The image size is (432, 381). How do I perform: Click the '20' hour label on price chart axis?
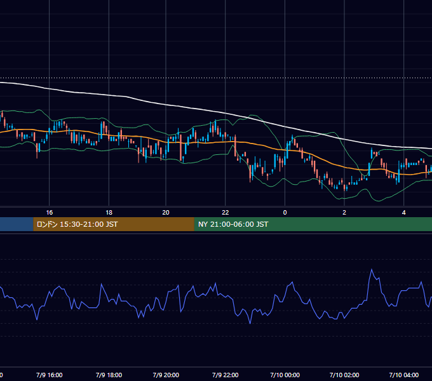click(166, 213)
